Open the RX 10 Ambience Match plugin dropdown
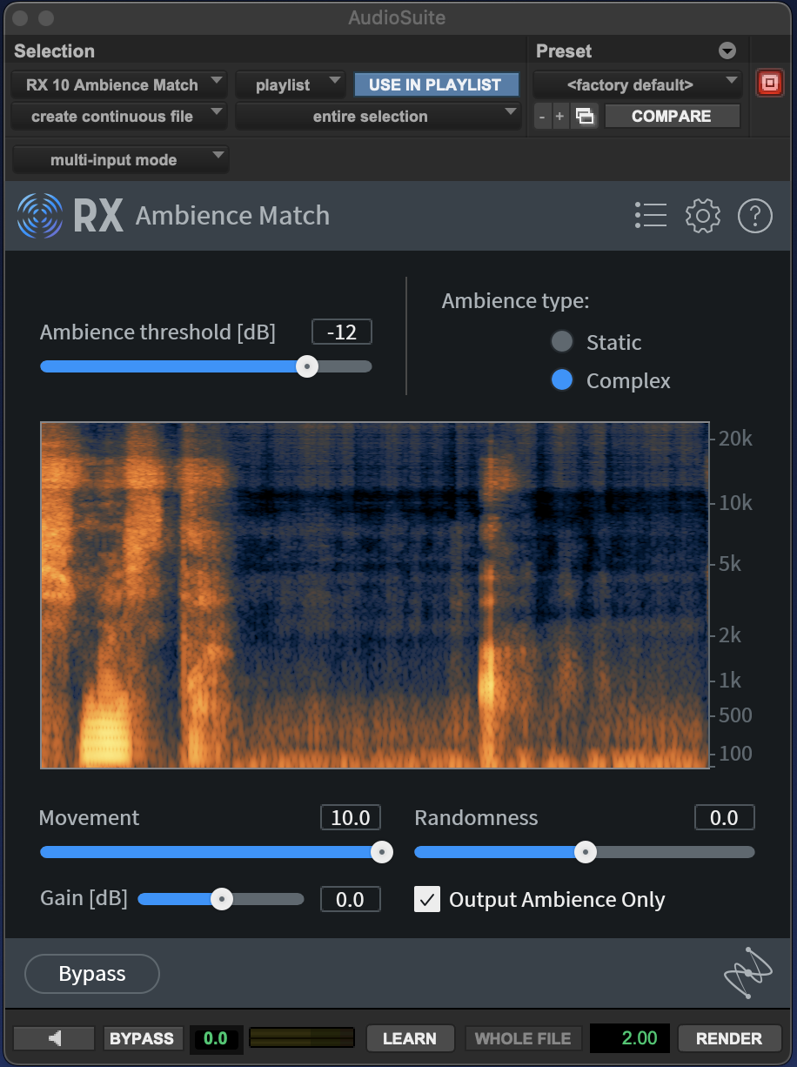 [x=120, y=84]
